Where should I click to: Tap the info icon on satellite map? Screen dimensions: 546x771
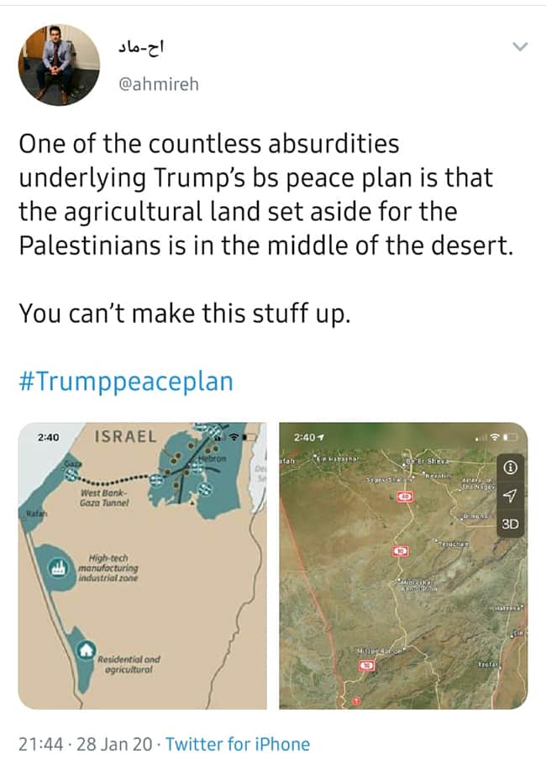click(511, 467)
